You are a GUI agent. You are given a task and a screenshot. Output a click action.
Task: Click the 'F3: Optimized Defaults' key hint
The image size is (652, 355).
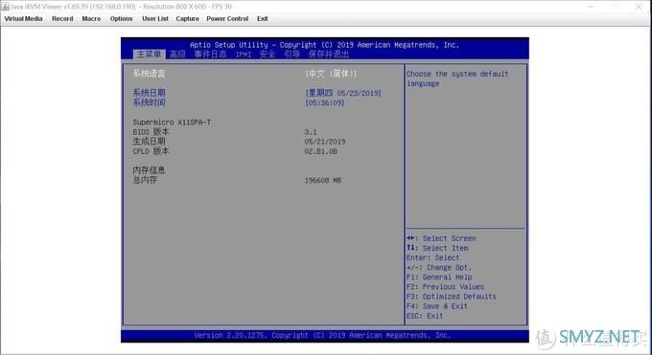point(452,297)
